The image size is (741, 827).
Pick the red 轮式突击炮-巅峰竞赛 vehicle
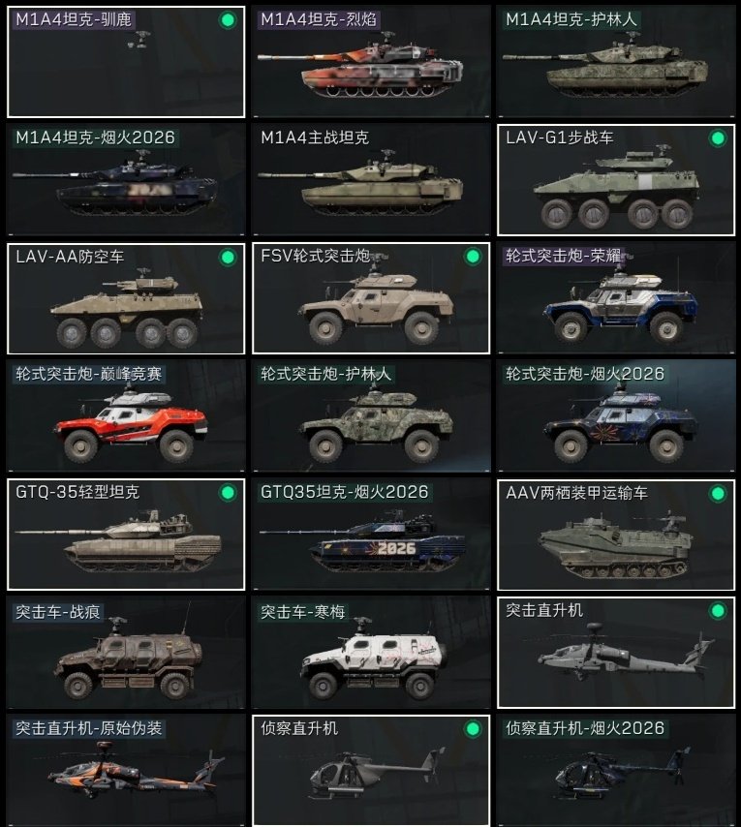point(126,416)
